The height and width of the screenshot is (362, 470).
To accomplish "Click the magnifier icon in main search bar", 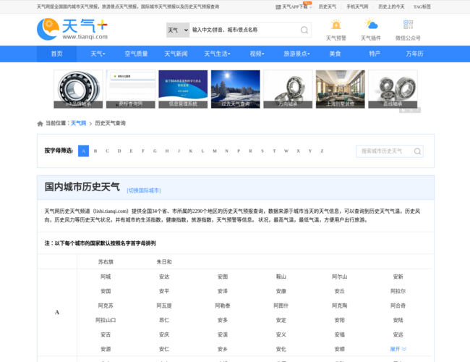I will click(304, 30).
